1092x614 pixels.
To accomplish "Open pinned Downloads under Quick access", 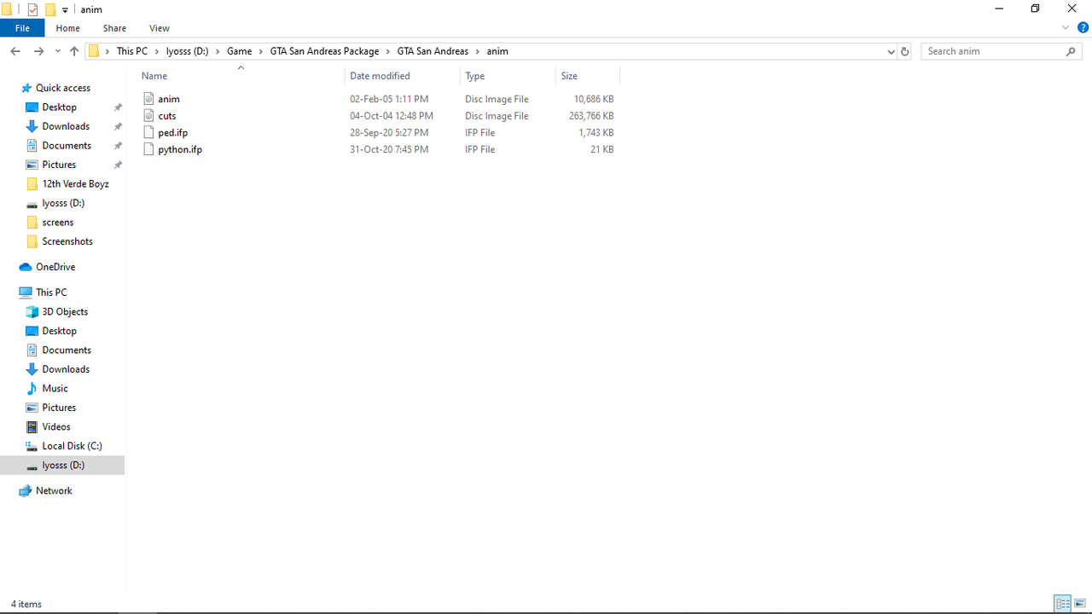I will (x=66, y=126).
